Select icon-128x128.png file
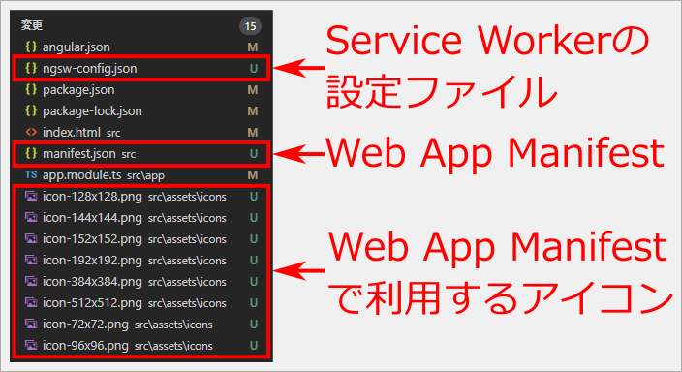682x372 pixels. 141,197
